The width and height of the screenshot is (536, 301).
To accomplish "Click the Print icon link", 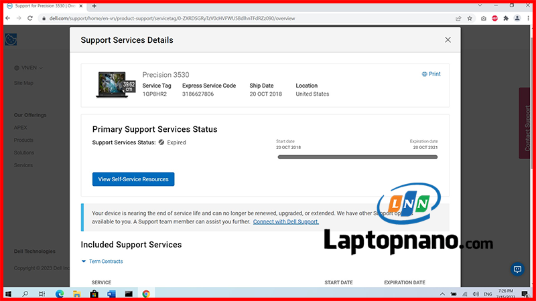I will pos(431,74).
